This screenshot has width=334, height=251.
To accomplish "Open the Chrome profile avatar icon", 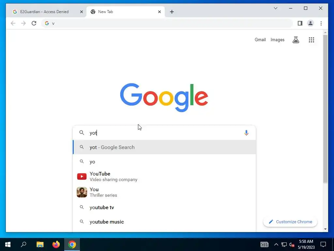I will point(311,23).
